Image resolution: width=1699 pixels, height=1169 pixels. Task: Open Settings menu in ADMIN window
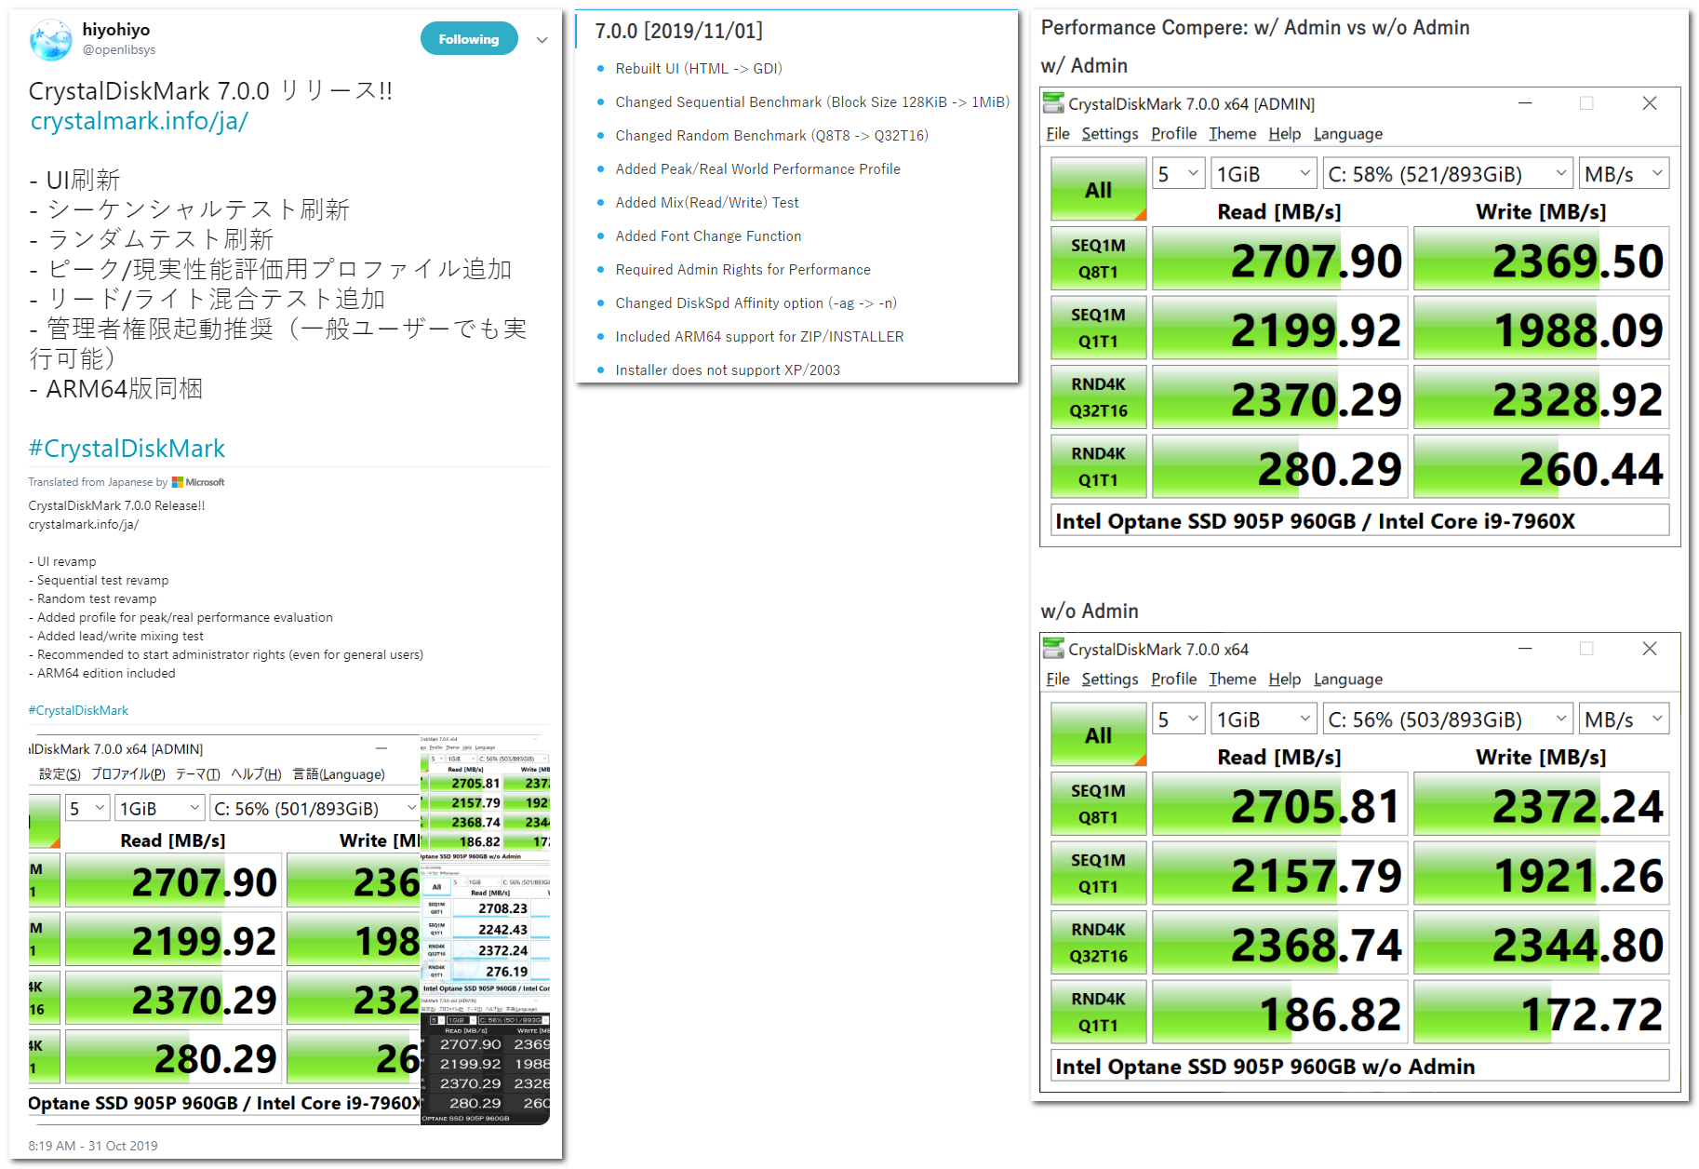coord(1110,134)
